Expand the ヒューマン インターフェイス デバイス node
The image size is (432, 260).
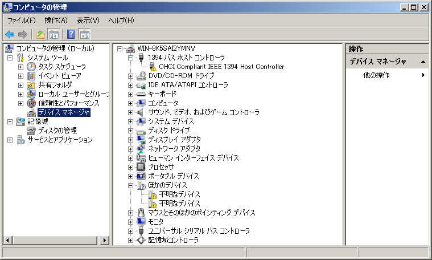130,158
